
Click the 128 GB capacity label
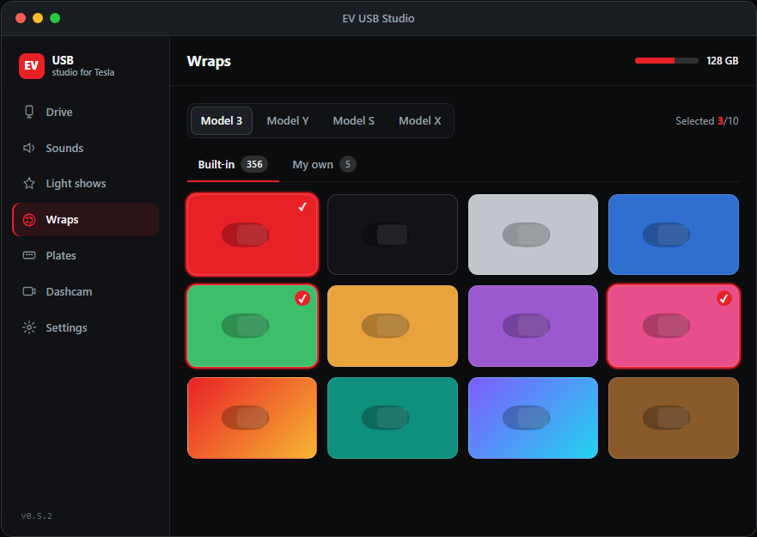(x=723, y=61)
